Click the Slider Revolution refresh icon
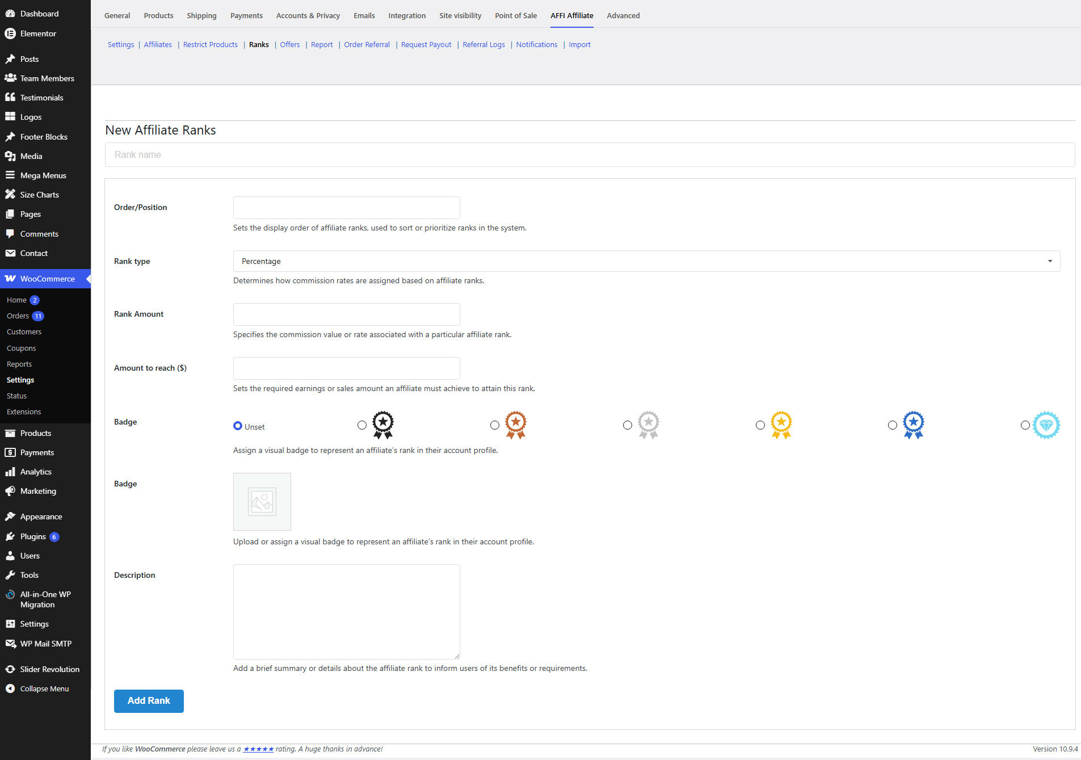 click(x=10, y=669)
